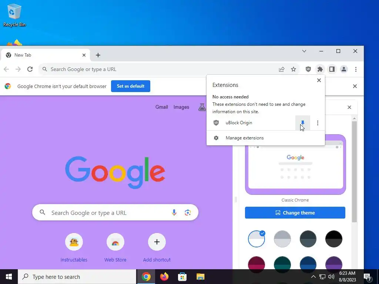Open Recycle Bin on the desktop
Screen dimensions: 379x284
tap(14, 15)
